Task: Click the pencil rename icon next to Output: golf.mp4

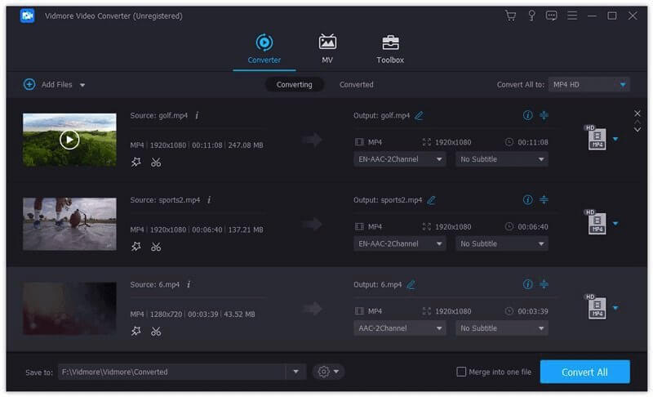Action: tap(419, 116)
